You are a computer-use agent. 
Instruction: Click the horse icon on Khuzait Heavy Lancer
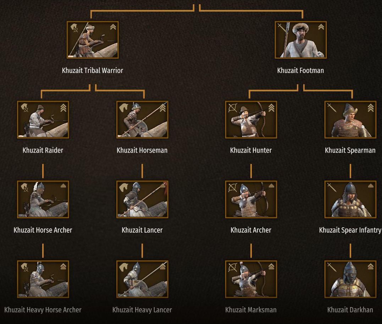[124, 267]
